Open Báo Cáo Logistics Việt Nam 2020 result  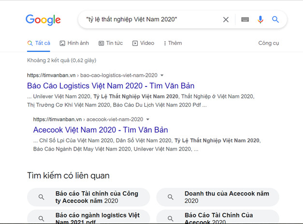click(111, 86)
